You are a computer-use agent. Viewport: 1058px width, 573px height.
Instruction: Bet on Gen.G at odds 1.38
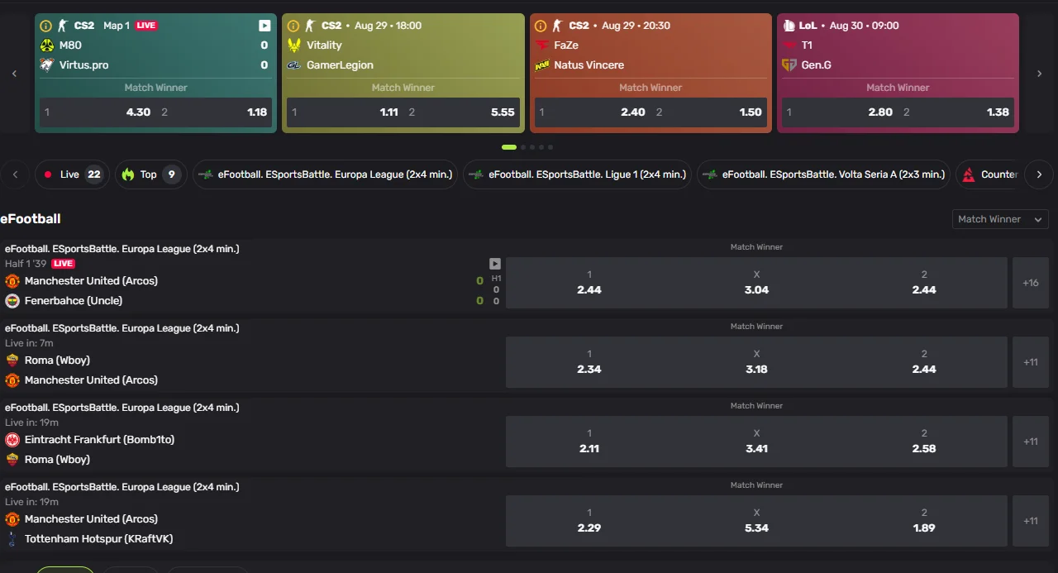[x=957, y=112]
